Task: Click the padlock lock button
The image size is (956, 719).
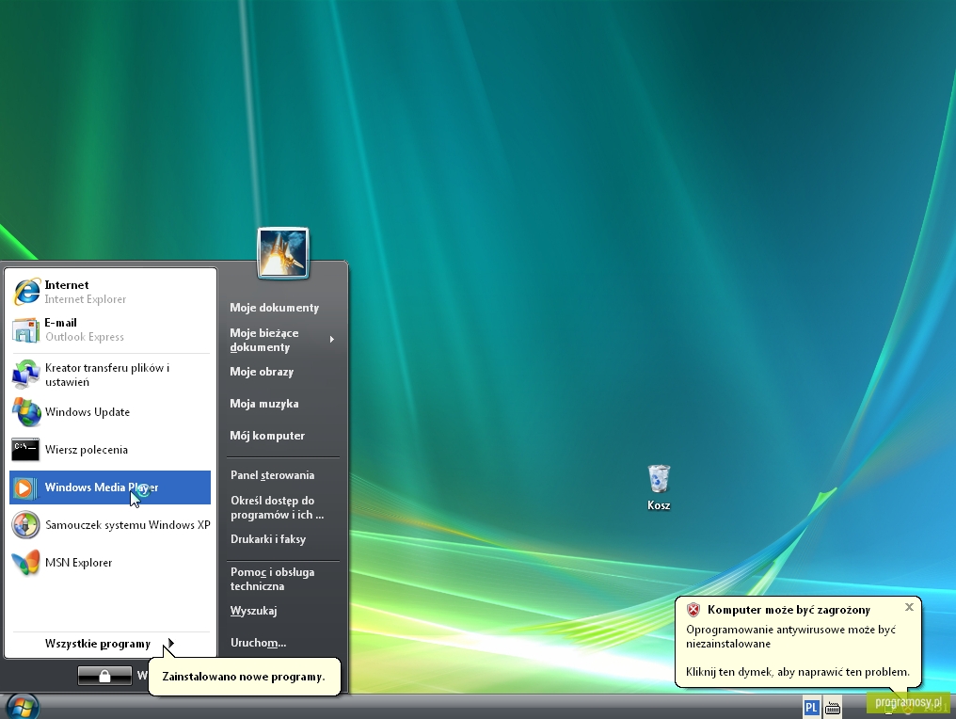Action: pos(104,676)
